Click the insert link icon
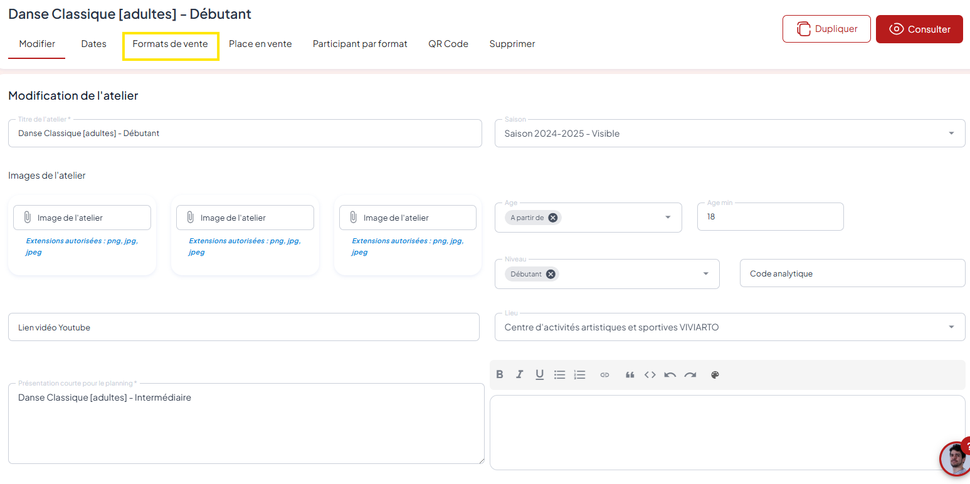 coord(604,375)
